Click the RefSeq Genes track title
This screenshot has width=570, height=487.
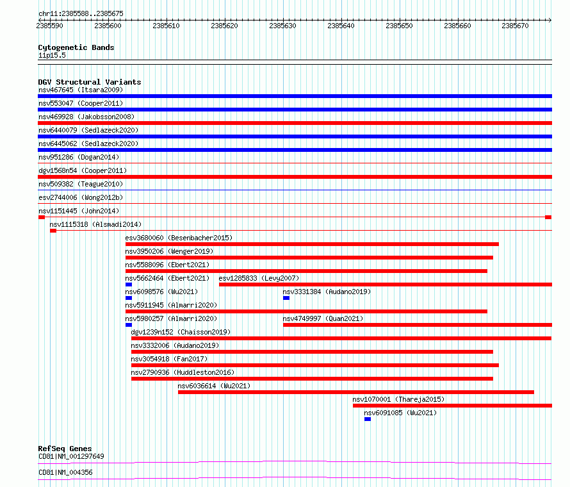click(65, 449)
